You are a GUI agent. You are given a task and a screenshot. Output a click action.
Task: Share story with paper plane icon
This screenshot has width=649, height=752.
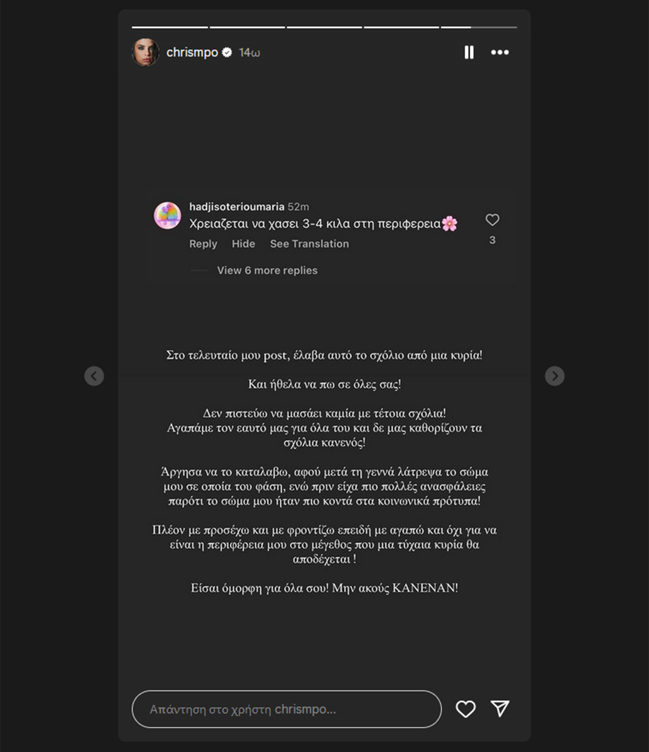click(500, 709)
